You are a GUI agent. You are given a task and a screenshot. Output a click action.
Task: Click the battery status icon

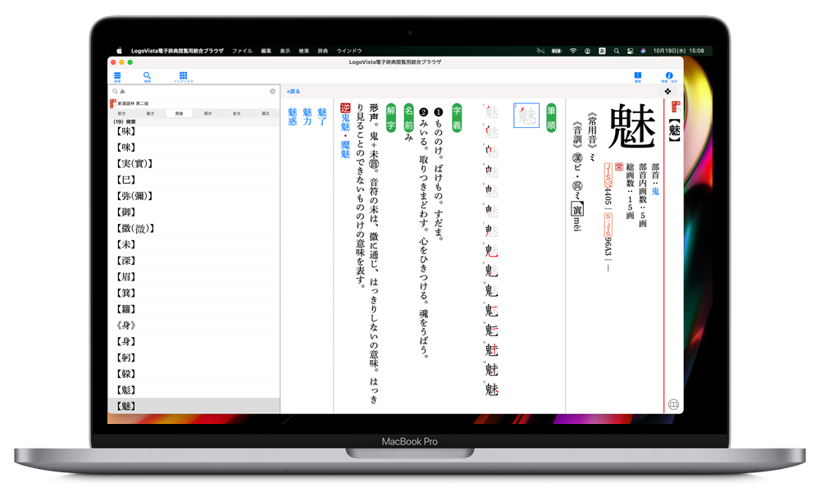(557, 51)
